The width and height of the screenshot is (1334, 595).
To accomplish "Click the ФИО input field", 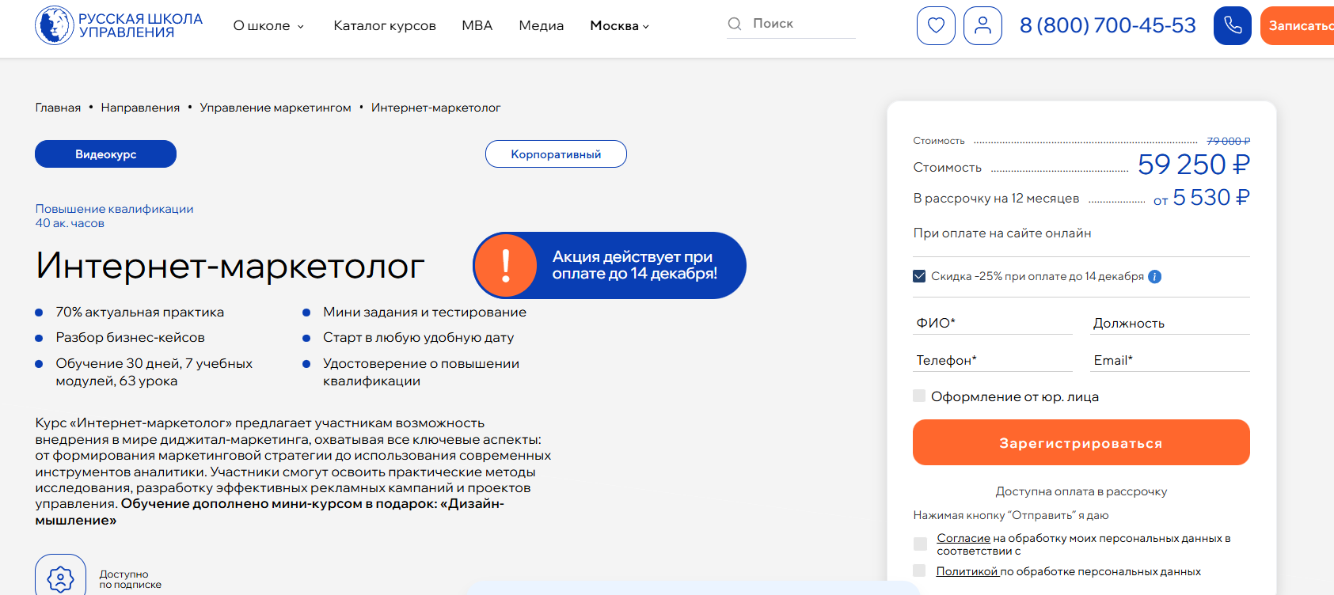I will pos(992,323).
